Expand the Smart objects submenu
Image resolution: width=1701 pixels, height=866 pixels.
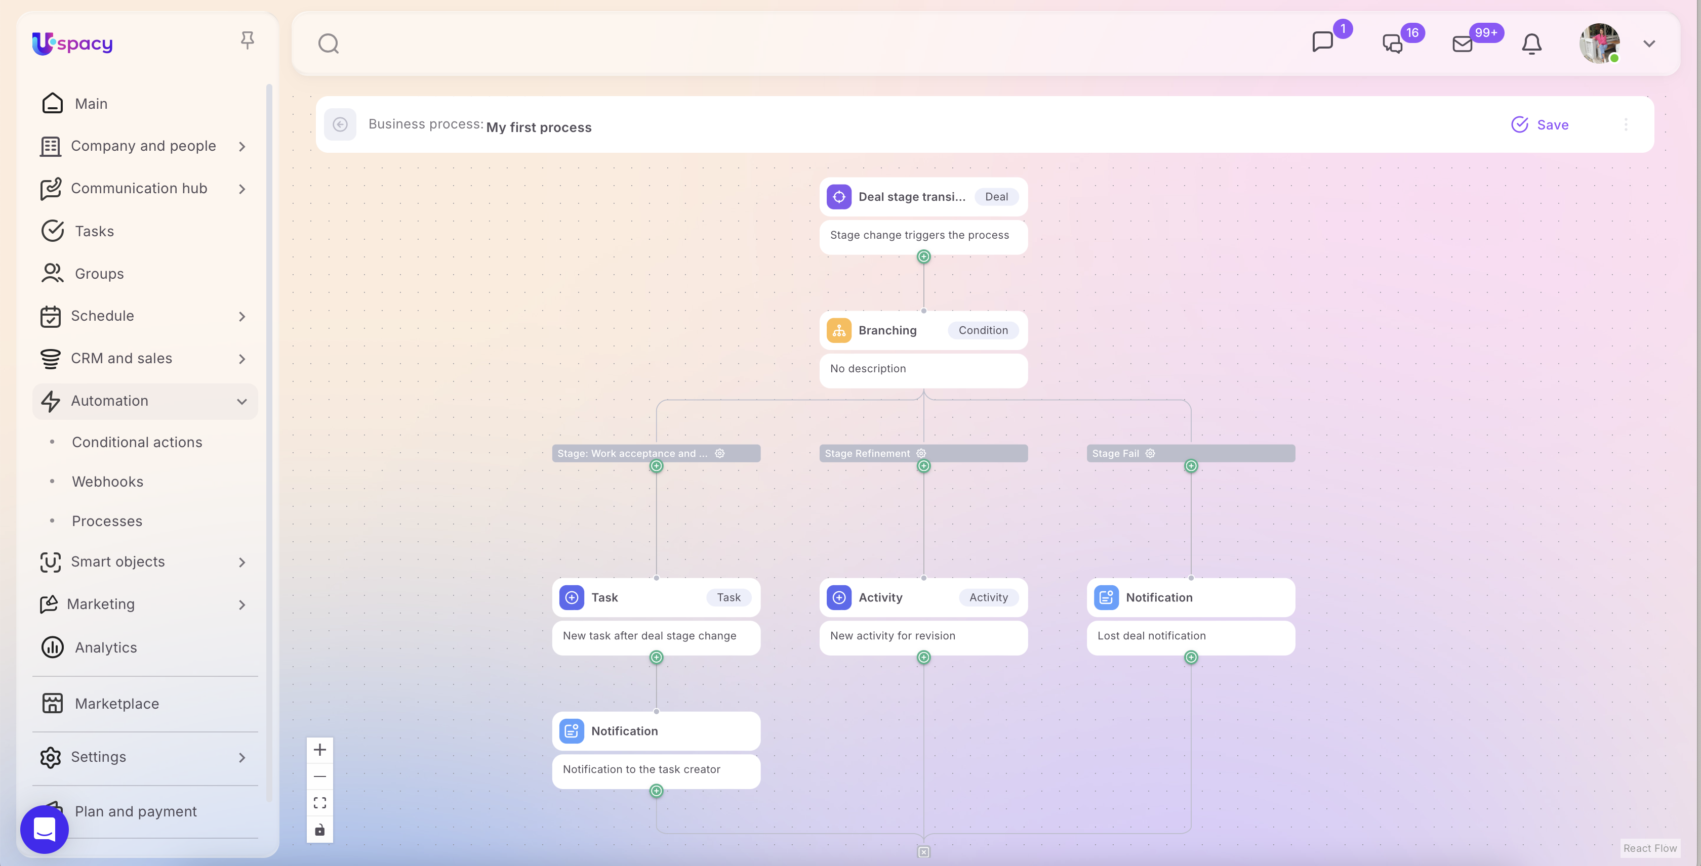[241, 562]
